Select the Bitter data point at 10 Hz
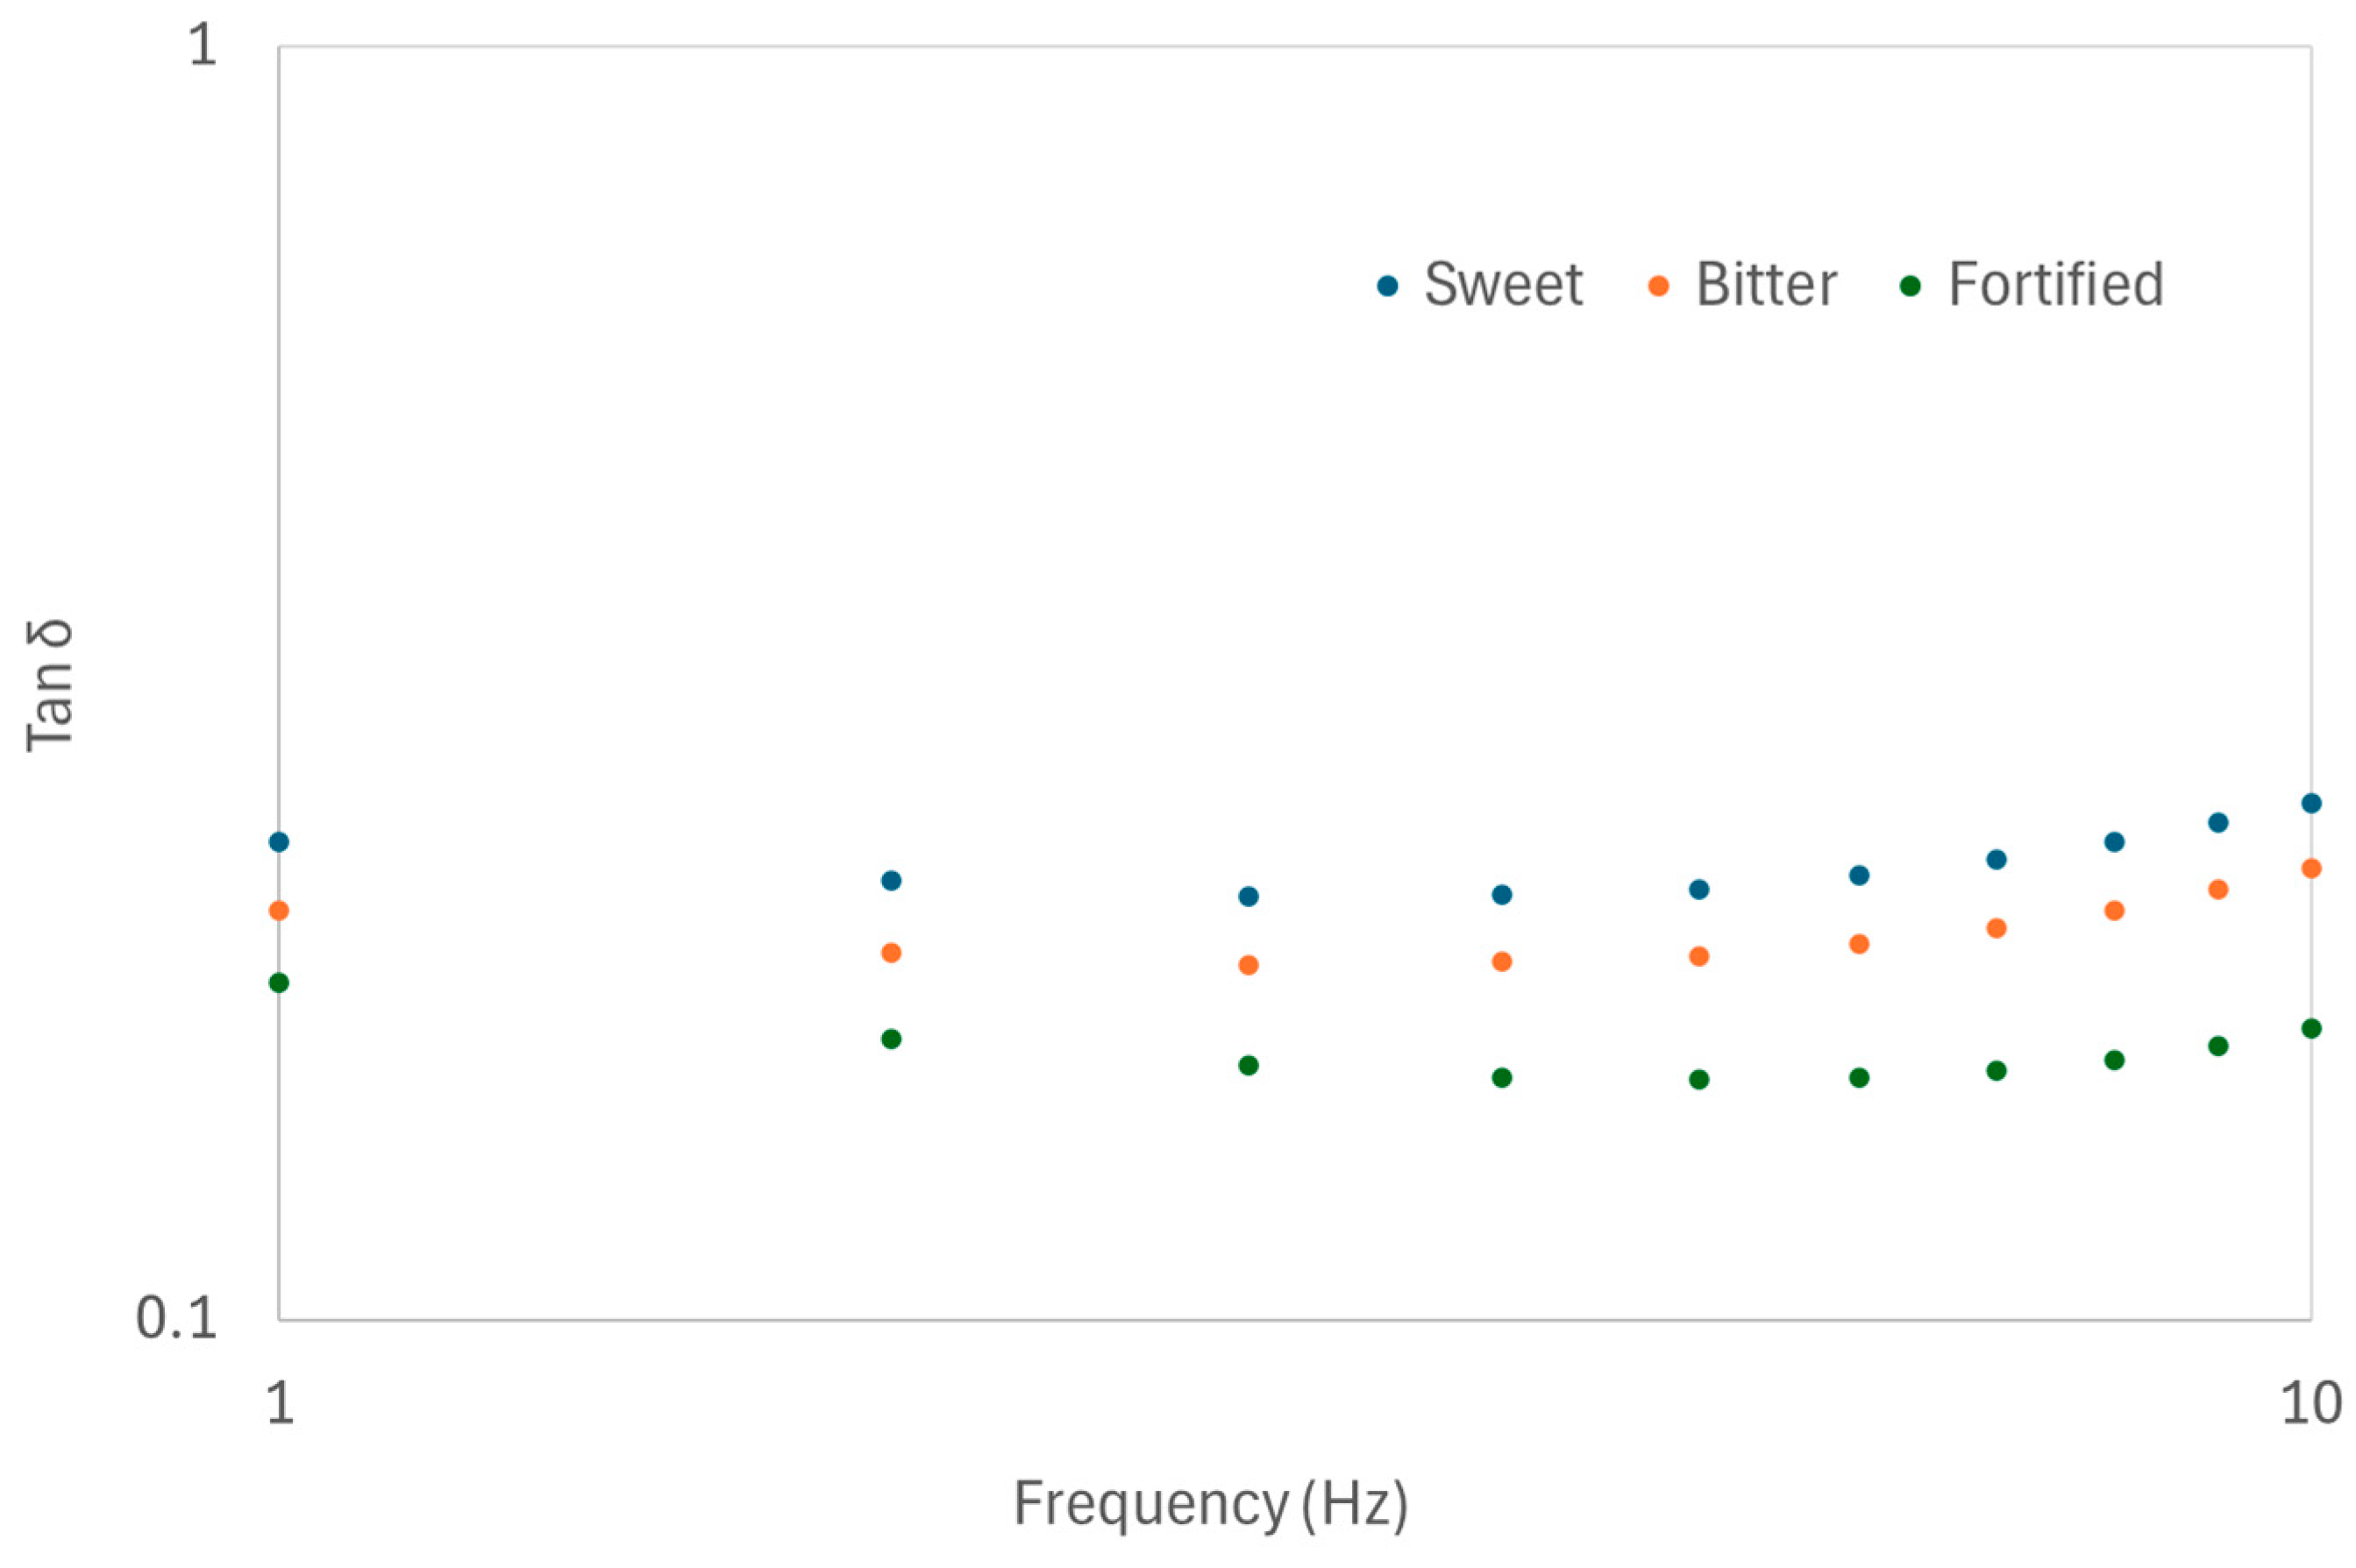The height and width of the screenshot is (1568, 2356). [x=2311, y=868]
